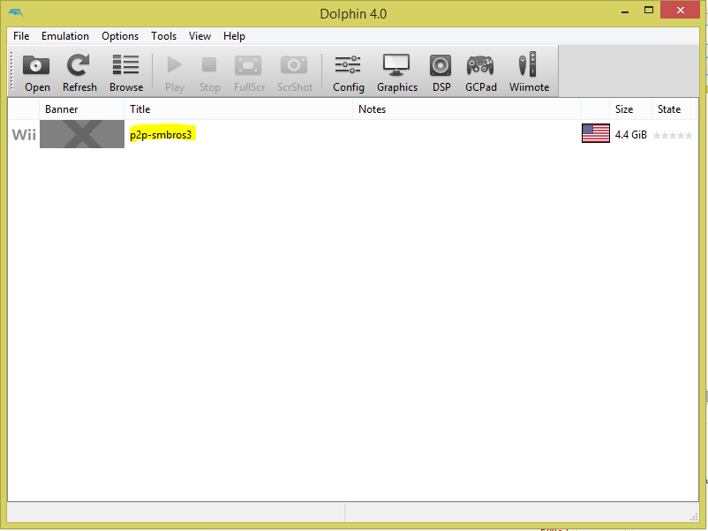Maximize the Dolphin 4.0 window
The height and width of the screenshot is (531, 708).
[x=648, y=10]
